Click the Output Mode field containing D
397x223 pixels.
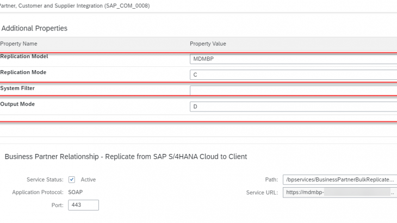(x=294, y=107)
